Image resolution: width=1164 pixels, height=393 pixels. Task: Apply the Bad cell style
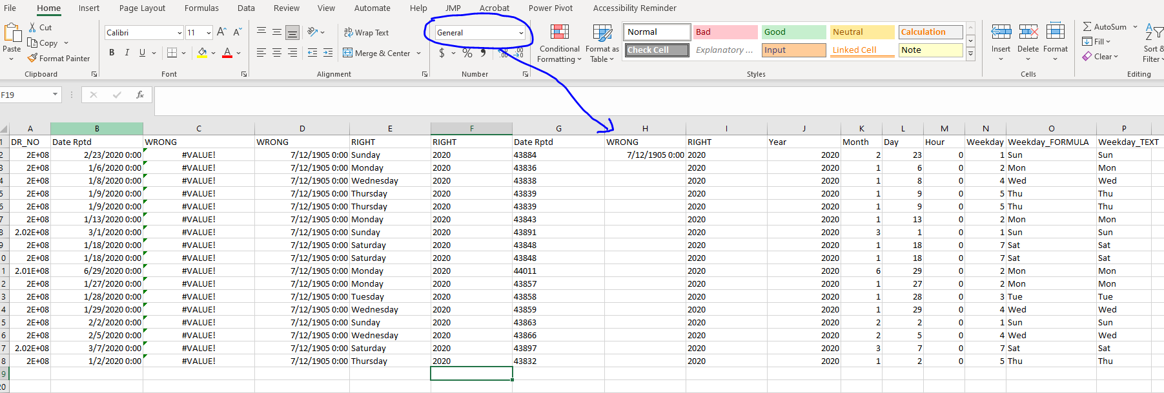(x=726, y=32)
